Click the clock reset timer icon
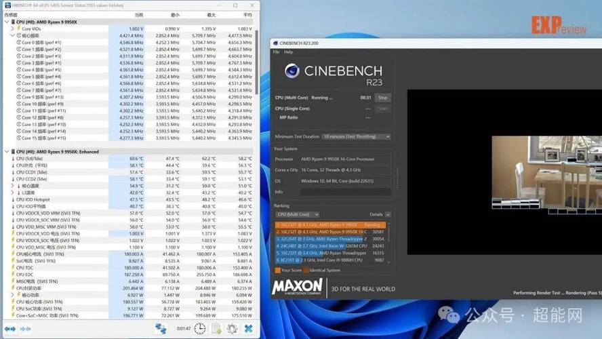Image resolution: width=602 pixels, height=339 pixels. [199, 329]
